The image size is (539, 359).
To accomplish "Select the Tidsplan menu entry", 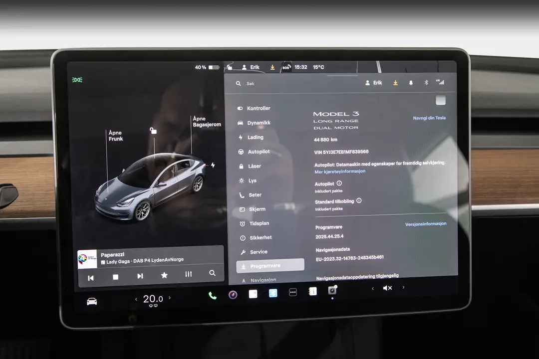I will [x=255, y=223].
